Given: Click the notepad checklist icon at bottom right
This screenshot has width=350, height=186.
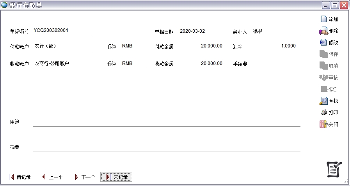Looking at the screenshot, I should point(334,169).
